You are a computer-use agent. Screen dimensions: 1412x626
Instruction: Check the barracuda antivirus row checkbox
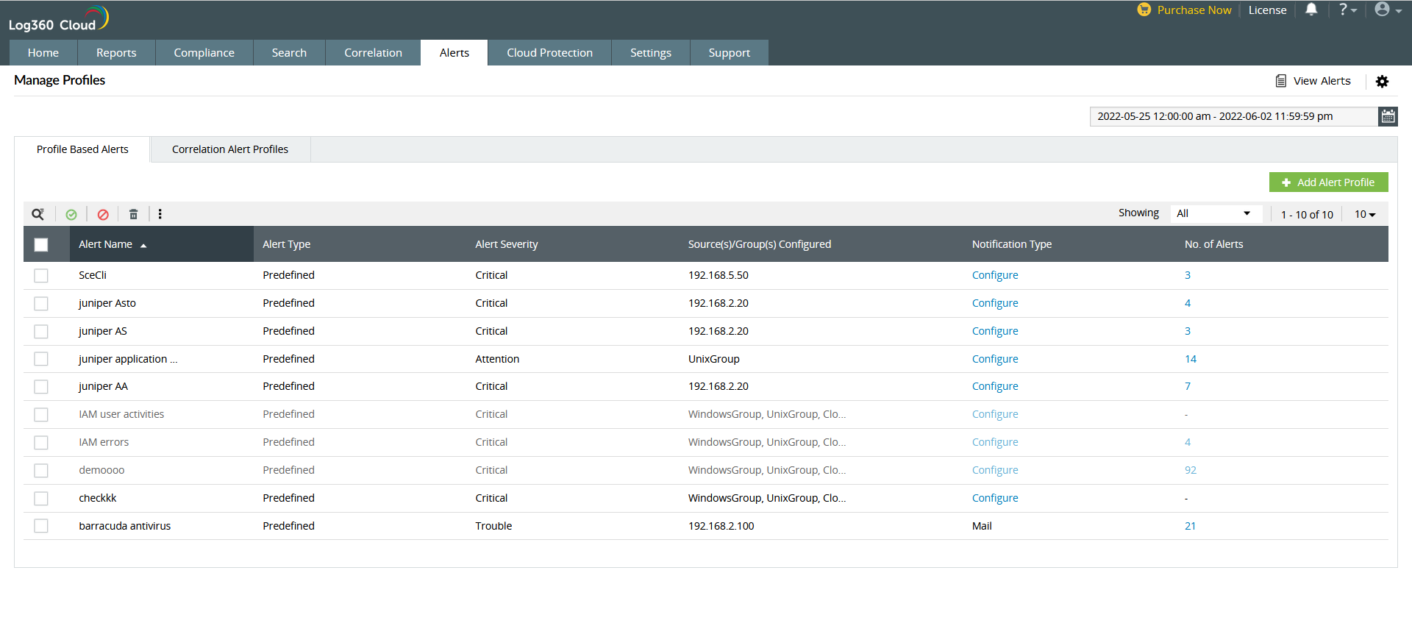pyautogui.click(x=41, y=526)
